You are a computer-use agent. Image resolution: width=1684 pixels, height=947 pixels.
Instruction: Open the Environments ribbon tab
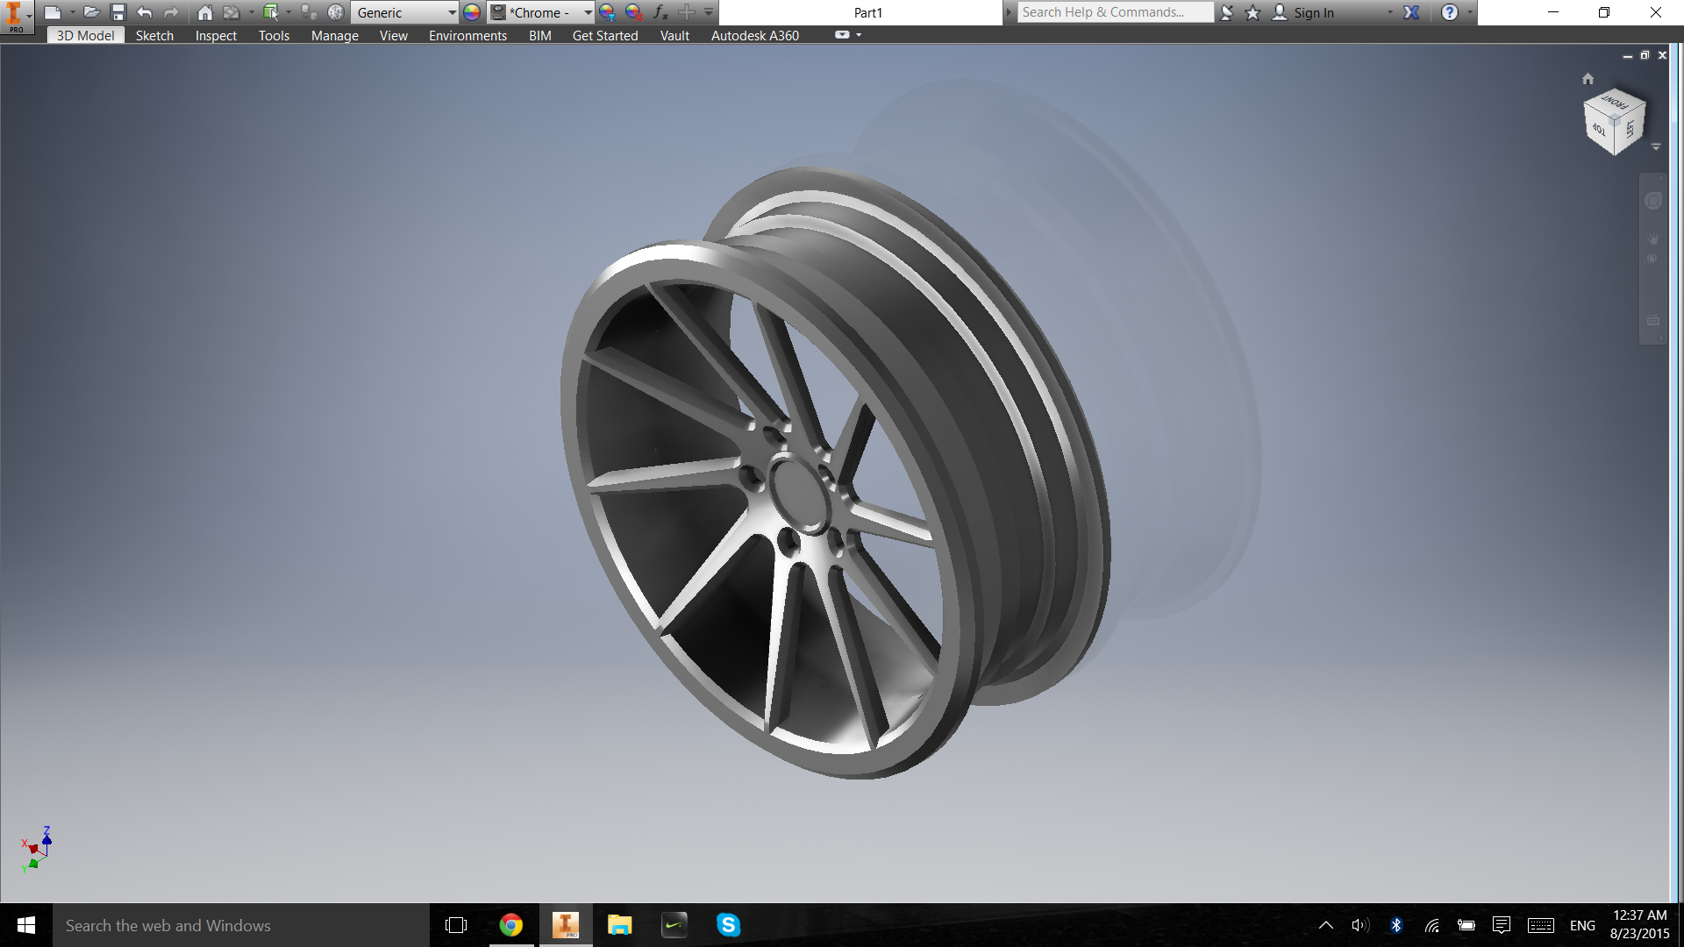(467, 36)
